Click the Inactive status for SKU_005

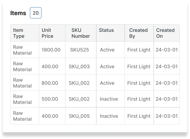[109, 116]
